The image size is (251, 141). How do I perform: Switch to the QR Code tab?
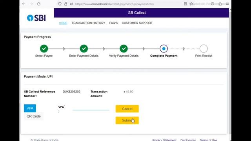(x=33, y=116)
